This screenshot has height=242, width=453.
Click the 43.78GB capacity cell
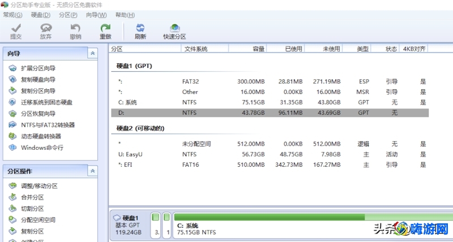[253, 113]
